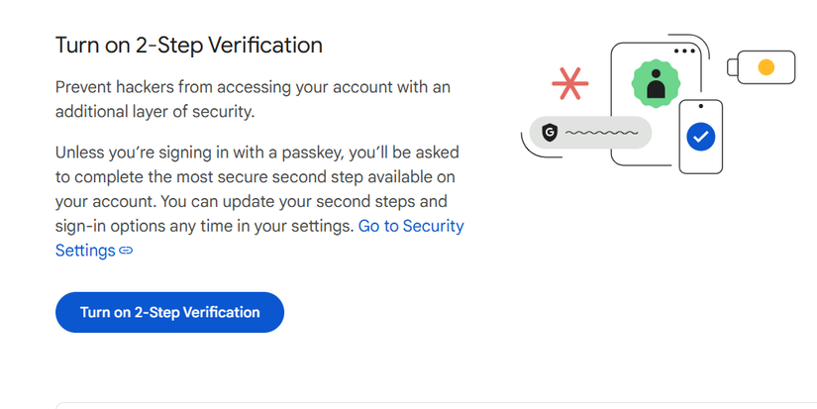The width and height of the screenshot is (817, 409).
Task: Click the word "Settings" in blue link
Action: (85, 251)
